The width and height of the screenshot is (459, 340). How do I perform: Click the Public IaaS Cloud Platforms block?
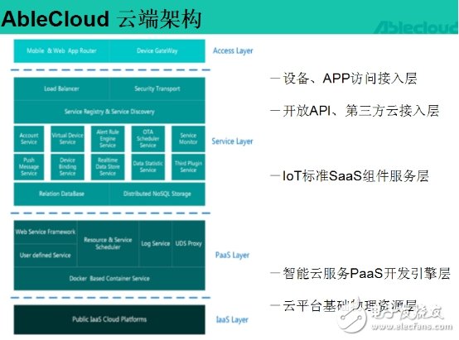(x=109, y=319)
